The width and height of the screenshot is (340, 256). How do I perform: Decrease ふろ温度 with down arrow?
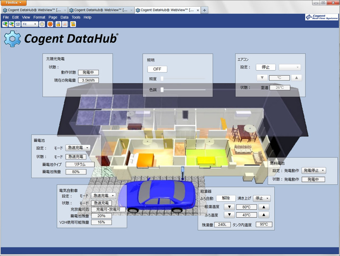click(x=229, y=215)
